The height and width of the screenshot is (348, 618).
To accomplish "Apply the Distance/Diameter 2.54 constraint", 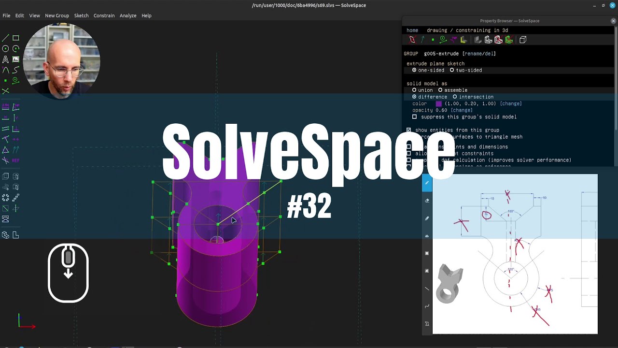I will pyautogui.click(x=5, y=107).
